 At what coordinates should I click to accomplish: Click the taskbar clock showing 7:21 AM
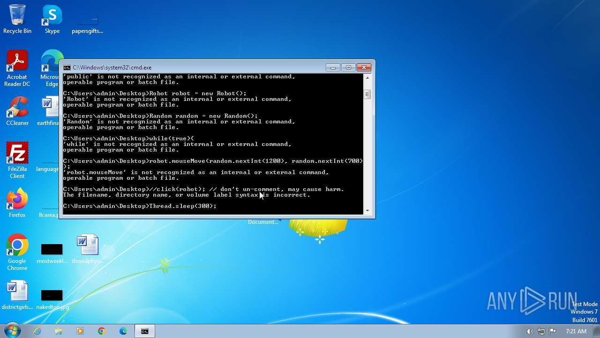576,331
